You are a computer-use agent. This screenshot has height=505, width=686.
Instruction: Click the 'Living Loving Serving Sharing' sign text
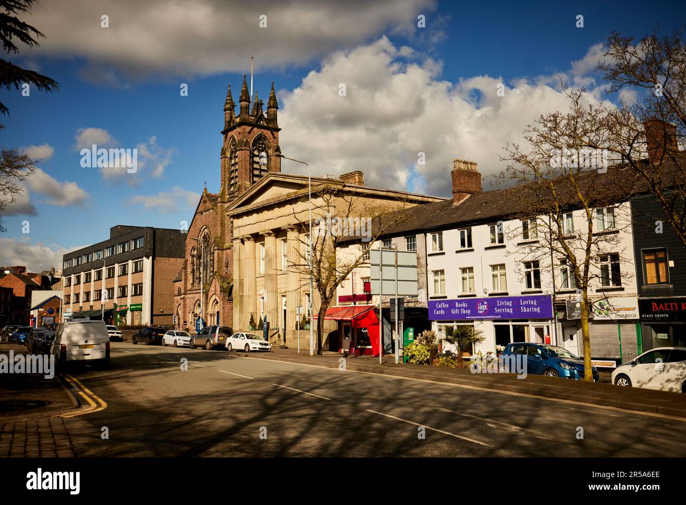point(518,307)
